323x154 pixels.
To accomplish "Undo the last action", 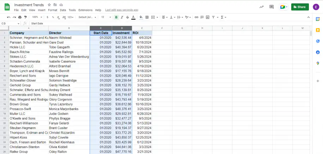I will pos(8,17).
